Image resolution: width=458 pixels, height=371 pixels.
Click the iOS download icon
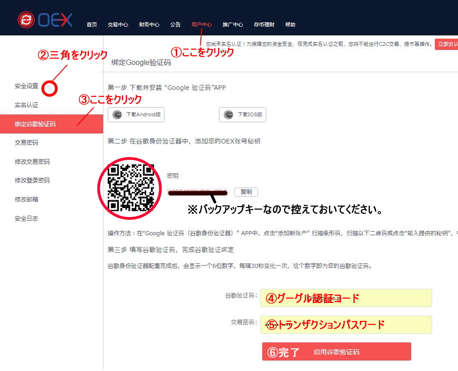click(229, 115)
